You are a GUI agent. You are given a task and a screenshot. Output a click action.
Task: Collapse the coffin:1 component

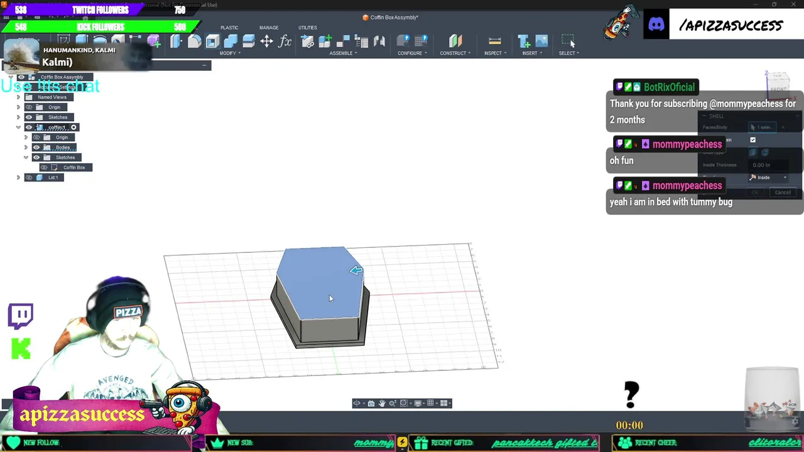click(x=18, y=127)
